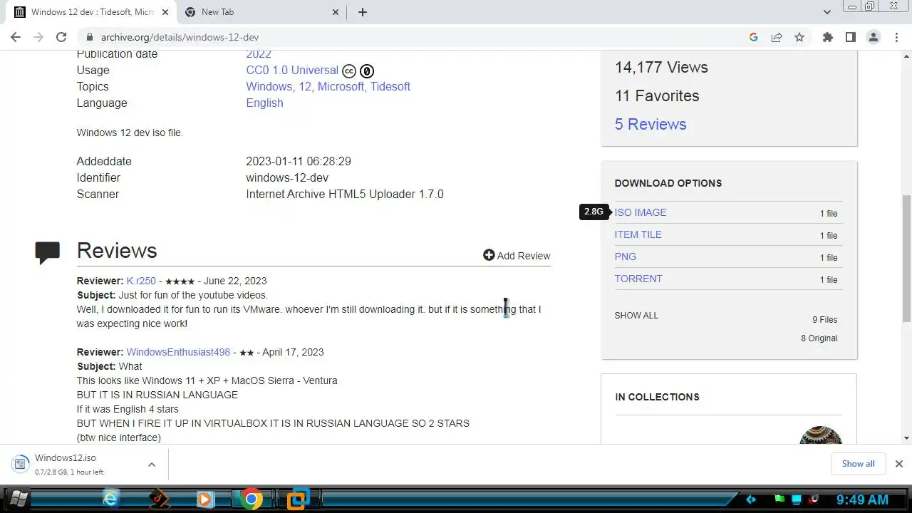This screenshot has height=513, width=912.
Task: Click SHOW ALL download files
Action: (x=636, y=315)
